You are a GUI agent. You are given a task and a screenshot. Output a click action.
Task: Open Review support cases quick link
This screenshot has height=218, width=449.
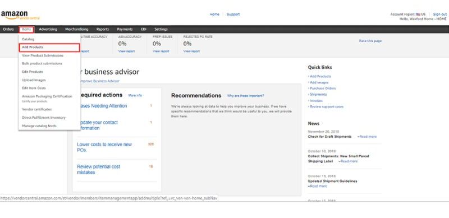326,106
